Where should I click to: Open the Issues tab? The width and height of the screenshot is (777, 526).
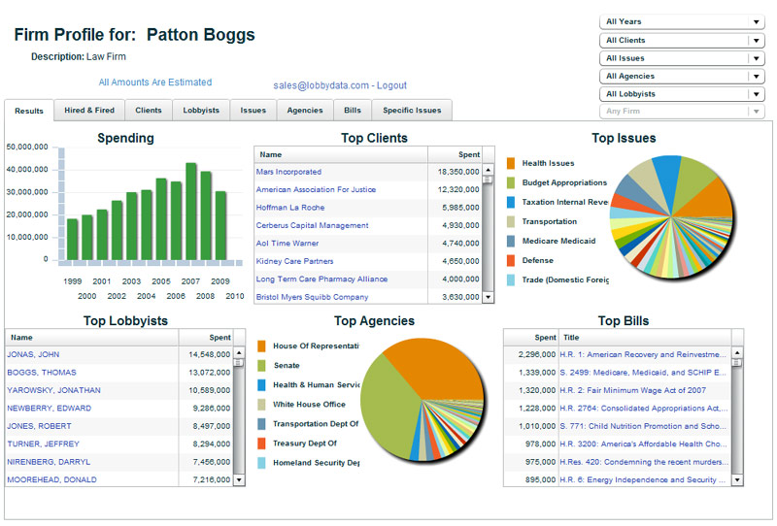tap(253, 110)
